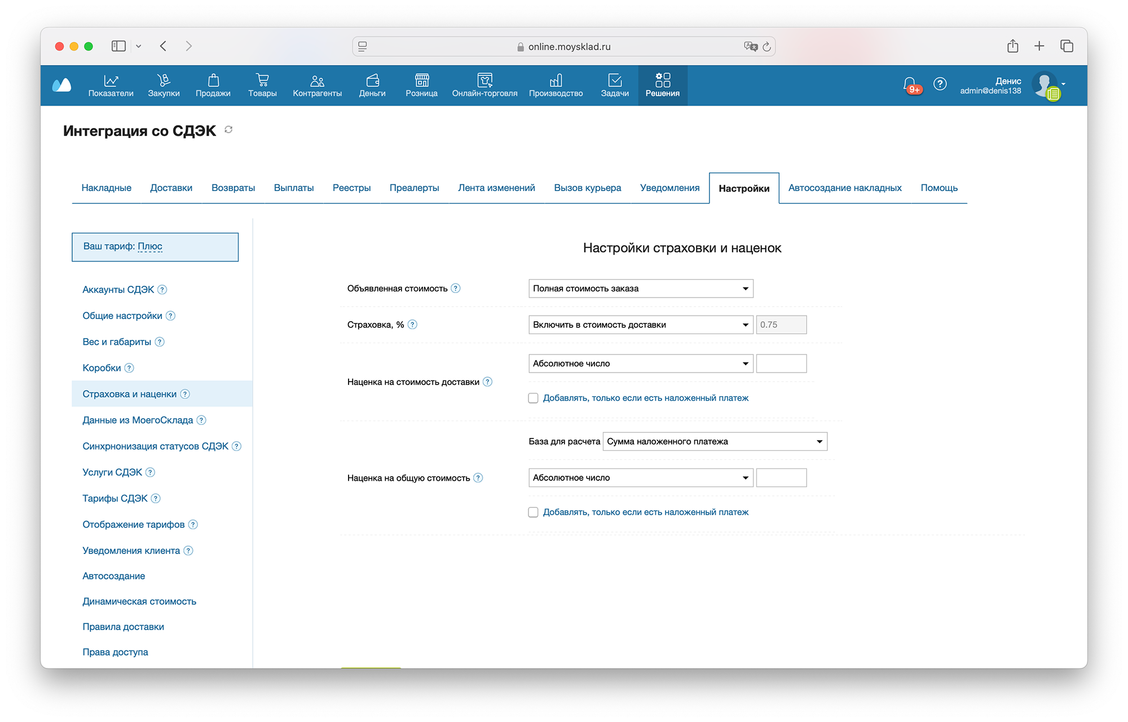Click the Плюс tariff link
The width and height of the screenshot is (1128, 722).
point(150,246)
